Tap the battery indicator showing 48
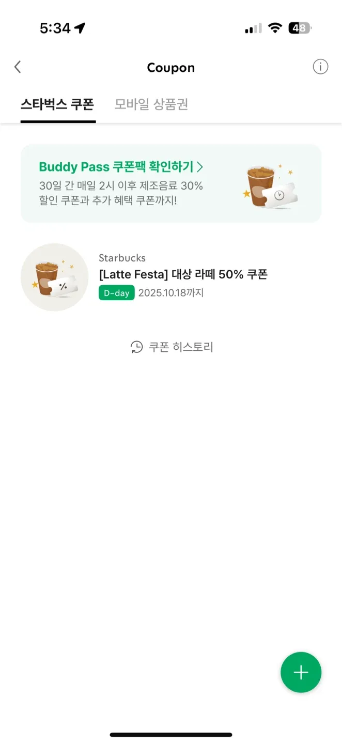This screenshot has width=342, height=744. (x=300, y=28)
